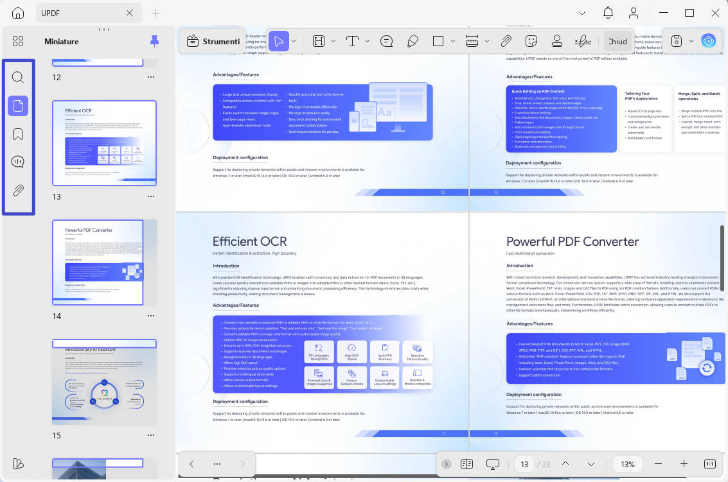Open the signature tool
This screenshot has width=728, height=482.
[583, 41]
